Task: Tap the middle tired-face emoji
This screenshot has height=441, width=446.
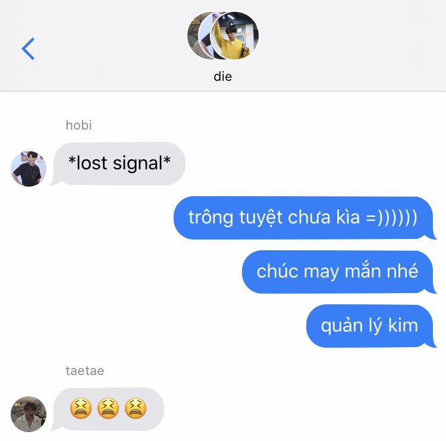Action: (x=108, y=408)
